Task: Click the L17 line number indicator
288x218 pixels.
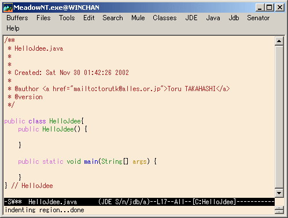Action: (x=162, y=202)
